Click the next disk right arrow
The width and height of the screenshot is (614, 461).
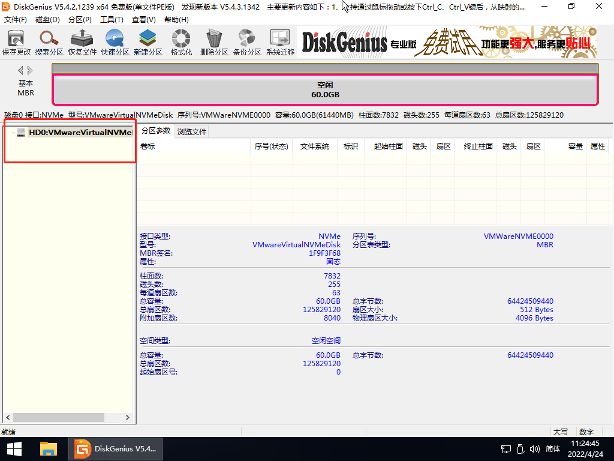pyautogui.click(x=30, y=70)
